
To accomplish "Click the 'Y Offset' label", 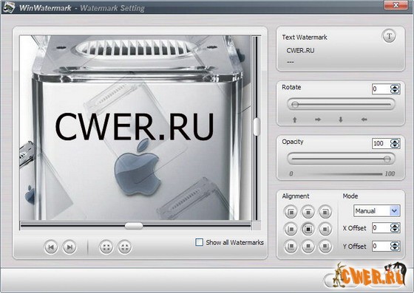I will pyautogui.click(x=354, y=247).
